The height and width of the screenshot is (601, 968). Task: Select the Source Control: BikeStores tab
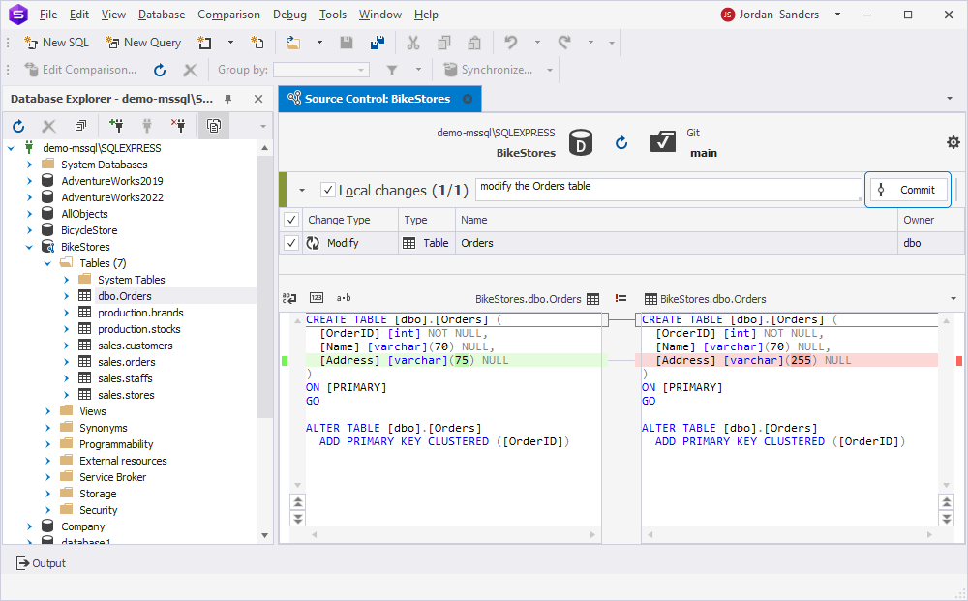pyautogui.click(x=378, y=99)
